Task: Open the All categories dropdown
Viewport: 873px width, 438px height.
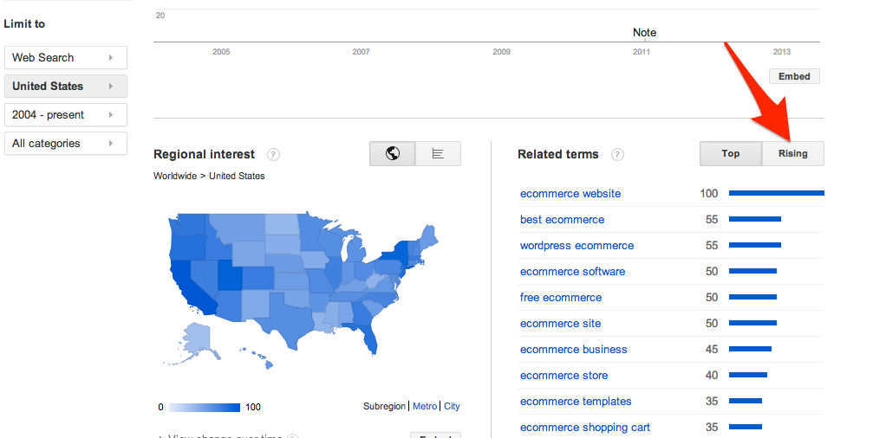Action: coord(66,144)
